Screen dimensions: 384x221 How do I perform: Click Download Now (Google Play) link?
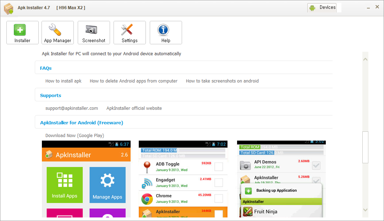(x=75, y=135)
